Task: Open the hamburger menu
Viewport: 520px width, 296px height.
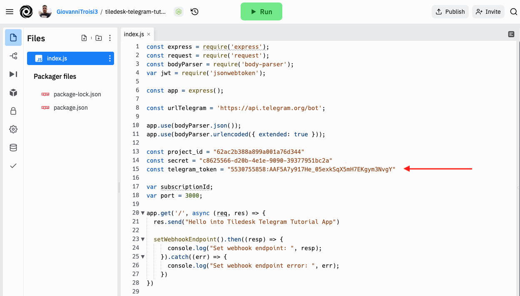Action: coord(10,12)
